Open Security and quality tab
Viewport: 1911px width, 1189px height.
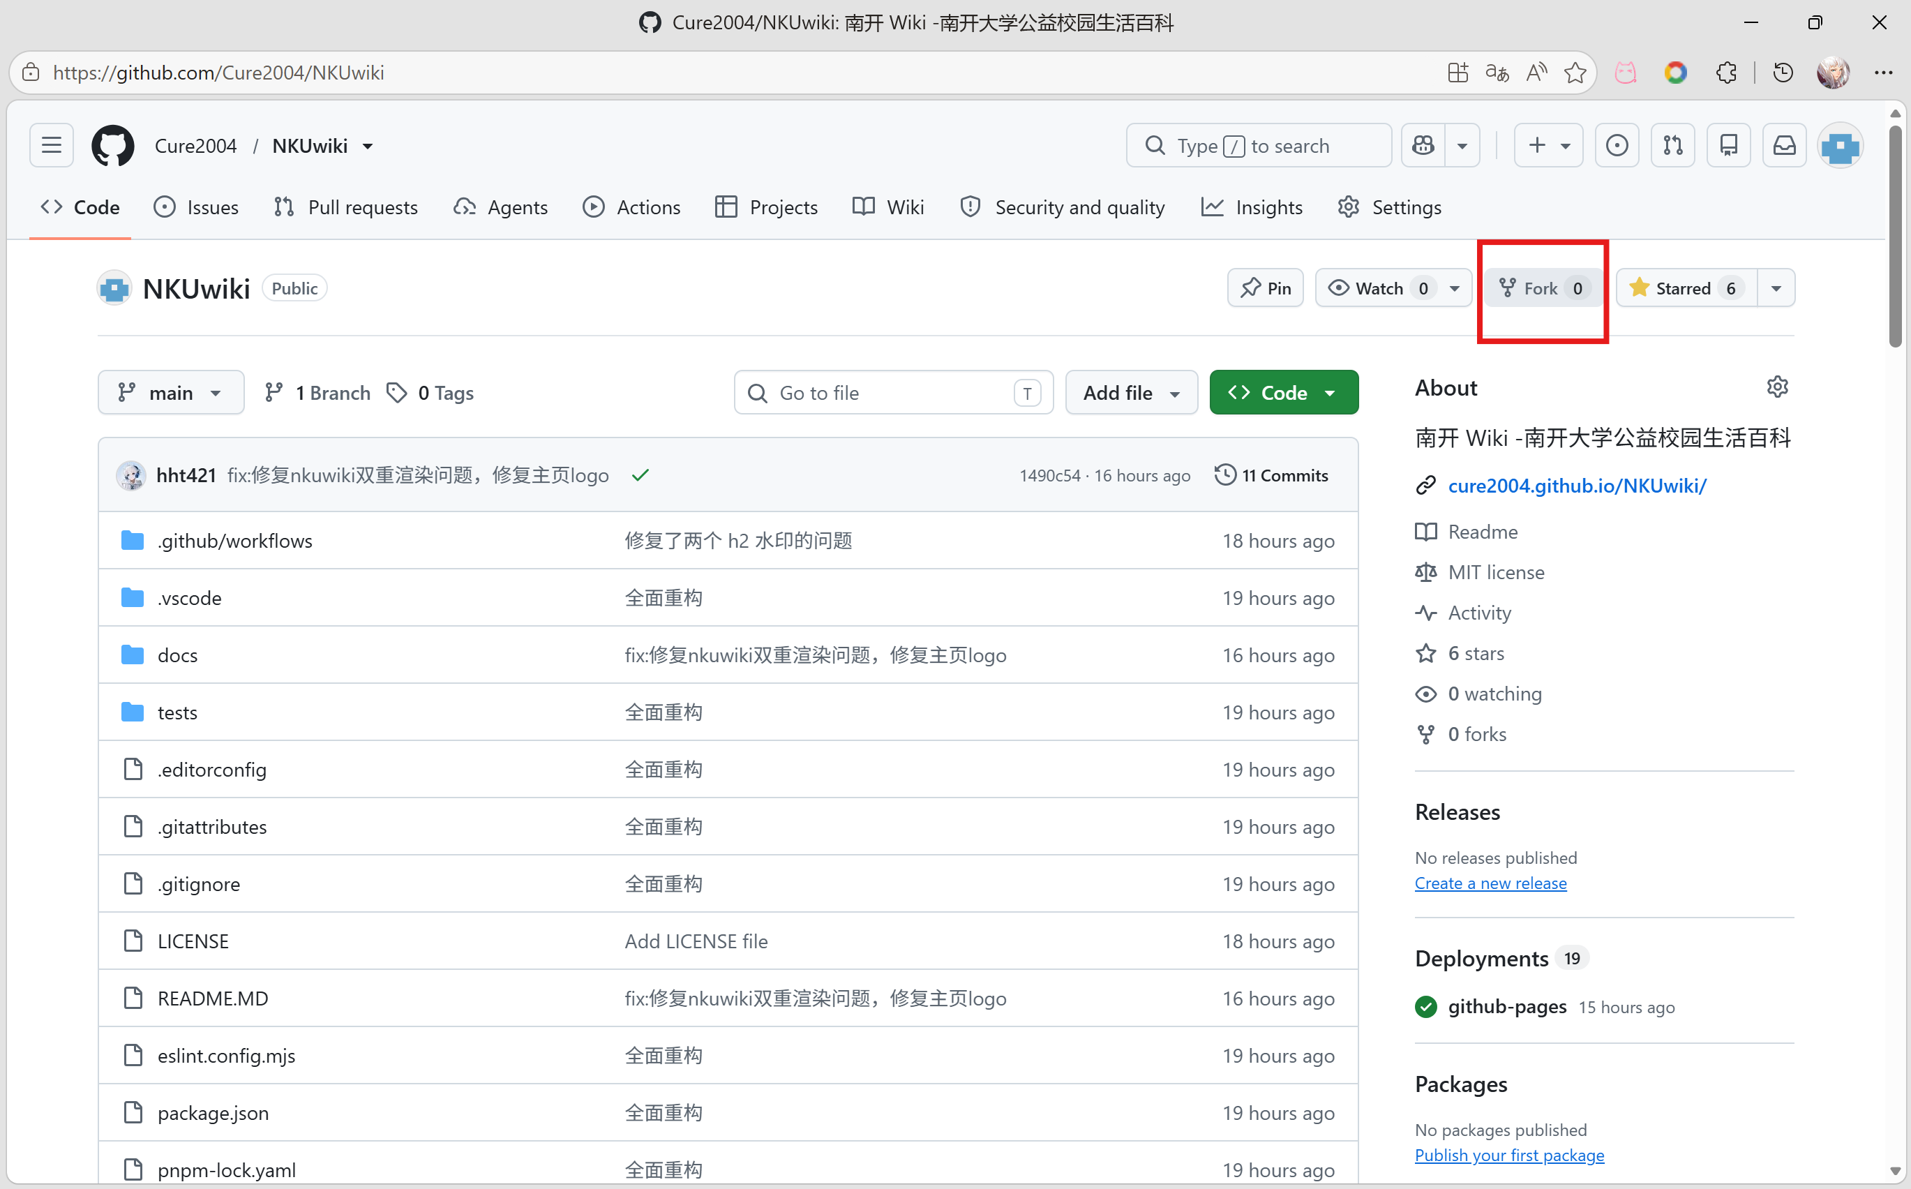1062,208
